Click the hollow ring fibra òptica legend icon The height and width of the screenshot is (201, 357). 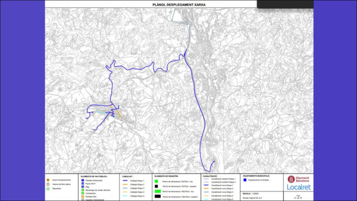pyautogui.click(x=48, y=184)
